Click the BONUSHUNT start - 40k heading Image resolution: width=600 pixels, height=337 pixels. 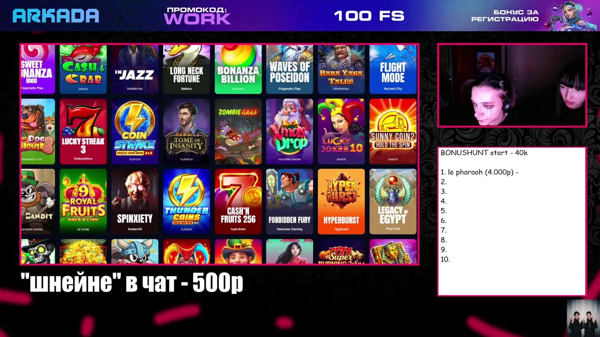click(484, 153)
